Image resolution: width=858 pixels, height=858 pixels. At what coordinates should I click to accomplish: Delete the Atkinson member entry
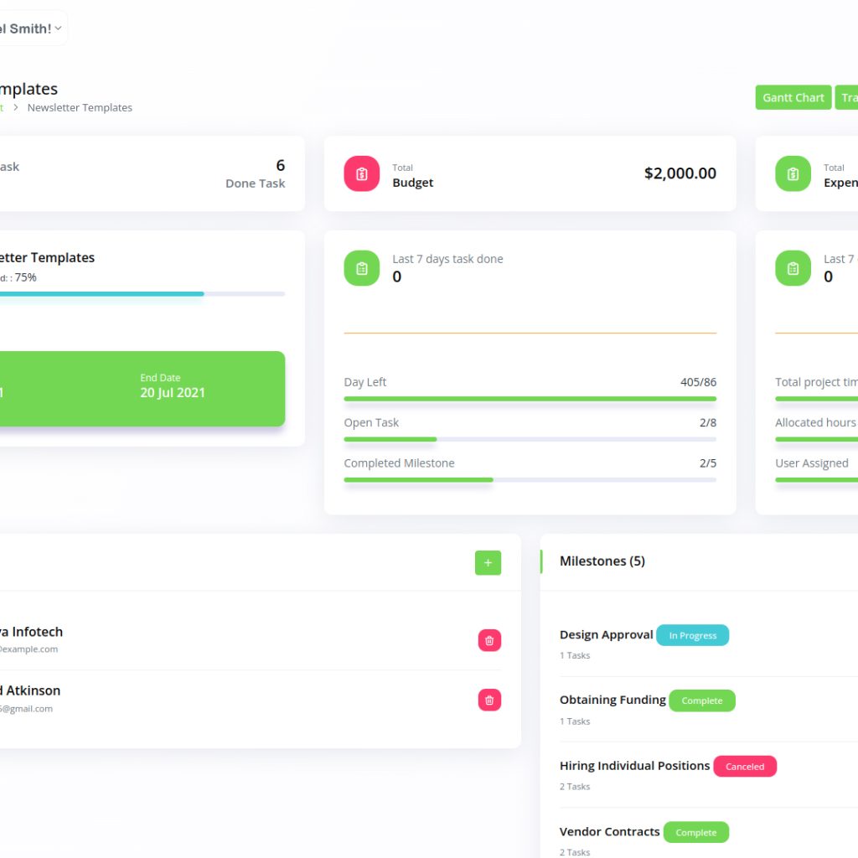click(x=489, y=700)
